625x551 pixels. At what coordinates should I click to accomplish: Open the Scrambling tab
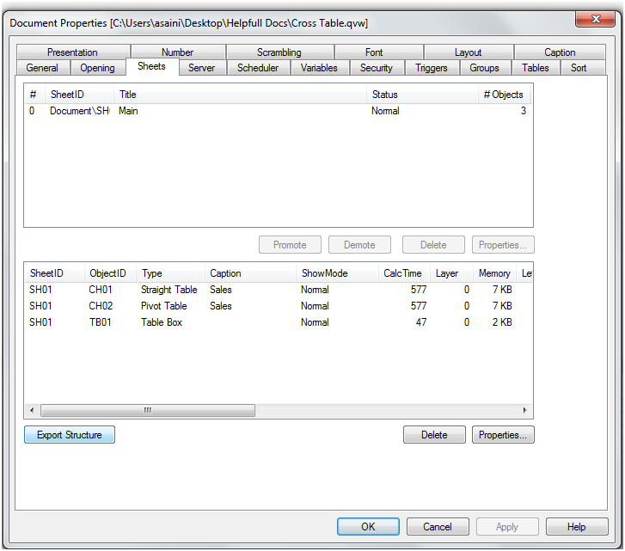click(279, 52)
